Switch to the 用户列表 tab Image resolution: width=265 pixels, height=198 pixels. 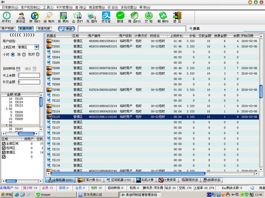click(8, 29)
